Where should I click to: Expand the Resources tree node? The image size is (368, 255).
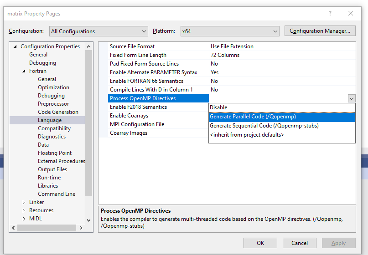24,210
